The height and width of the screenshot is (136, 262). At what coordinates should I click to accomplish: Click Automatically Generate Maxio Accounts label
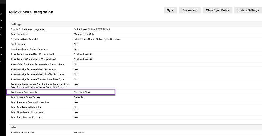point(33,69)
